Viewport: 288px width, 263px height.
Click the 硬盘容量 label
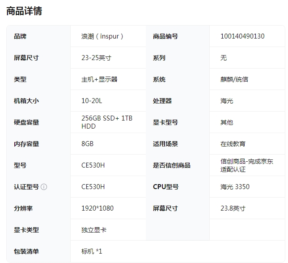(x=26, y=122)
